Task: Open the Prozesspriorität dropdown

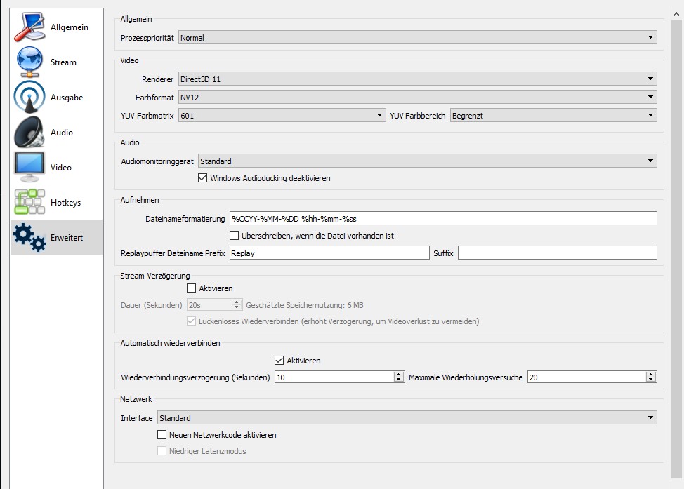Action: pyautogui.click(x=417, y=38)
